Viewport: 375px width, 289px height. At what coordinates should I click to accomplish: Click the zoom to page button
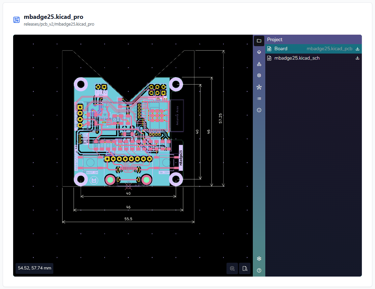coord(245,268)
